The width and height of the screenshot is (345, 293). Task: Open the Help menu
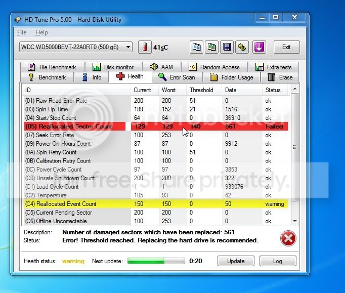pos(41,32)
